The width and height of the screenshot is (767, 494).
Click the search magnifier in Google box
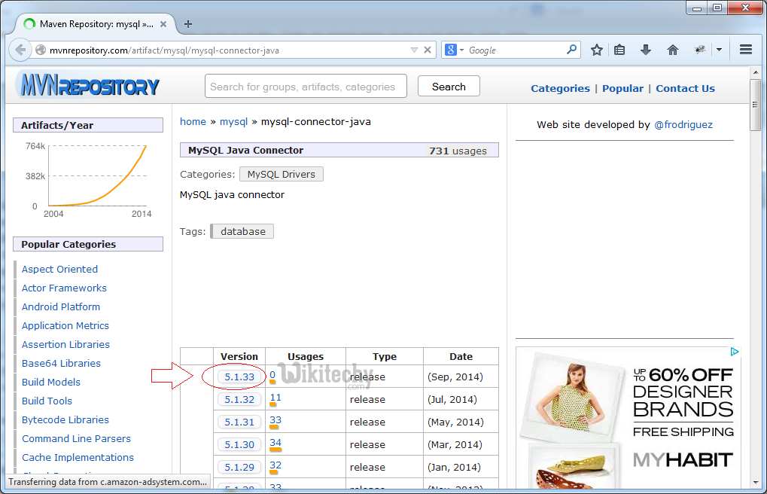click(x=572, y=50)
